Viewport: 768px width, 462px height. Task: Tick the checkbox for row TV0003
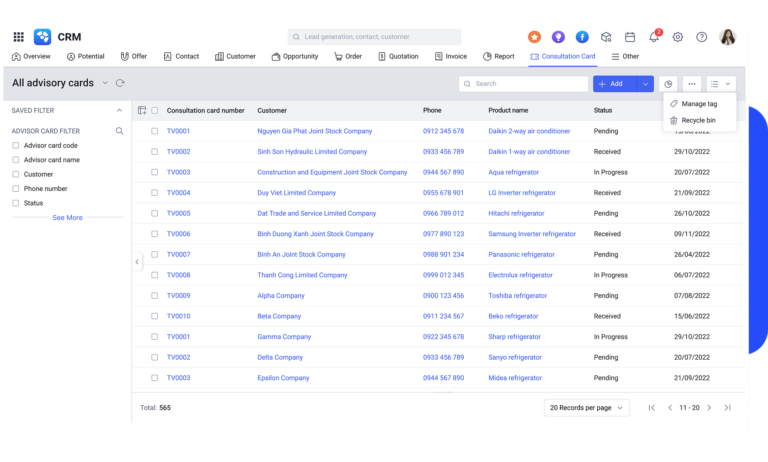(x=155, y=172)
